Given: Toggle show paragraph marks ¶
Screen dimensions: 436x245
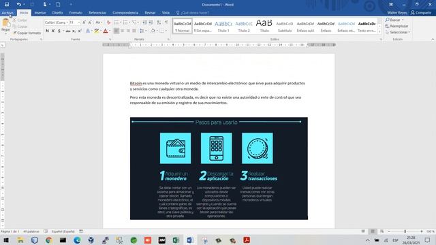Looking at the screenshot, I should (166, 22).
